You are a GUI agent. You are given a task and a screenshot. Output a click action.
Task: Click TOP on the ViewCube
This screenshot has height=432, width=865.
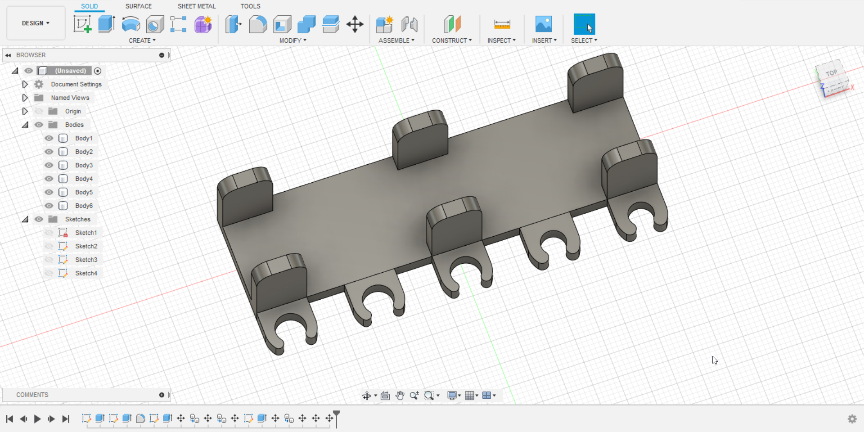pyautogui.click(x=831, y=73)
